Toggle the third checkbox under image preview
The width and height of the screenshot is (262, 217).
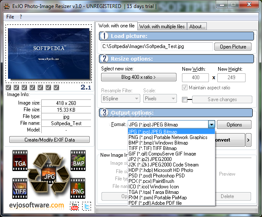tap(24, 88)
